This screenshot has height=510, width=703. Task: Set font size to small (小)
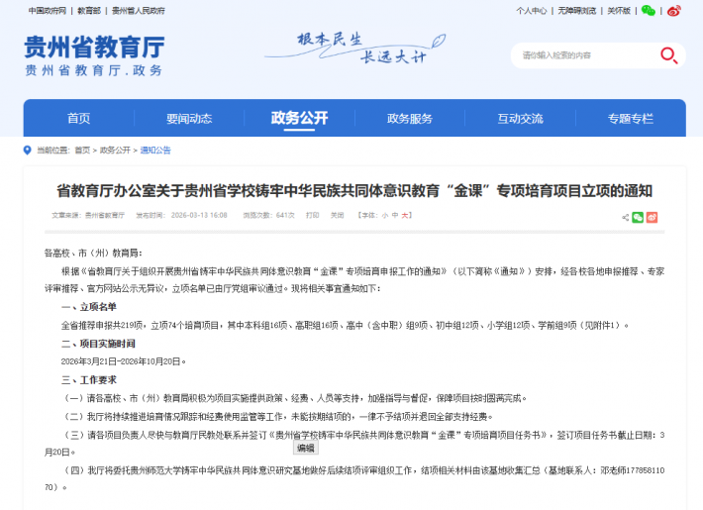[x=385, y=215]
